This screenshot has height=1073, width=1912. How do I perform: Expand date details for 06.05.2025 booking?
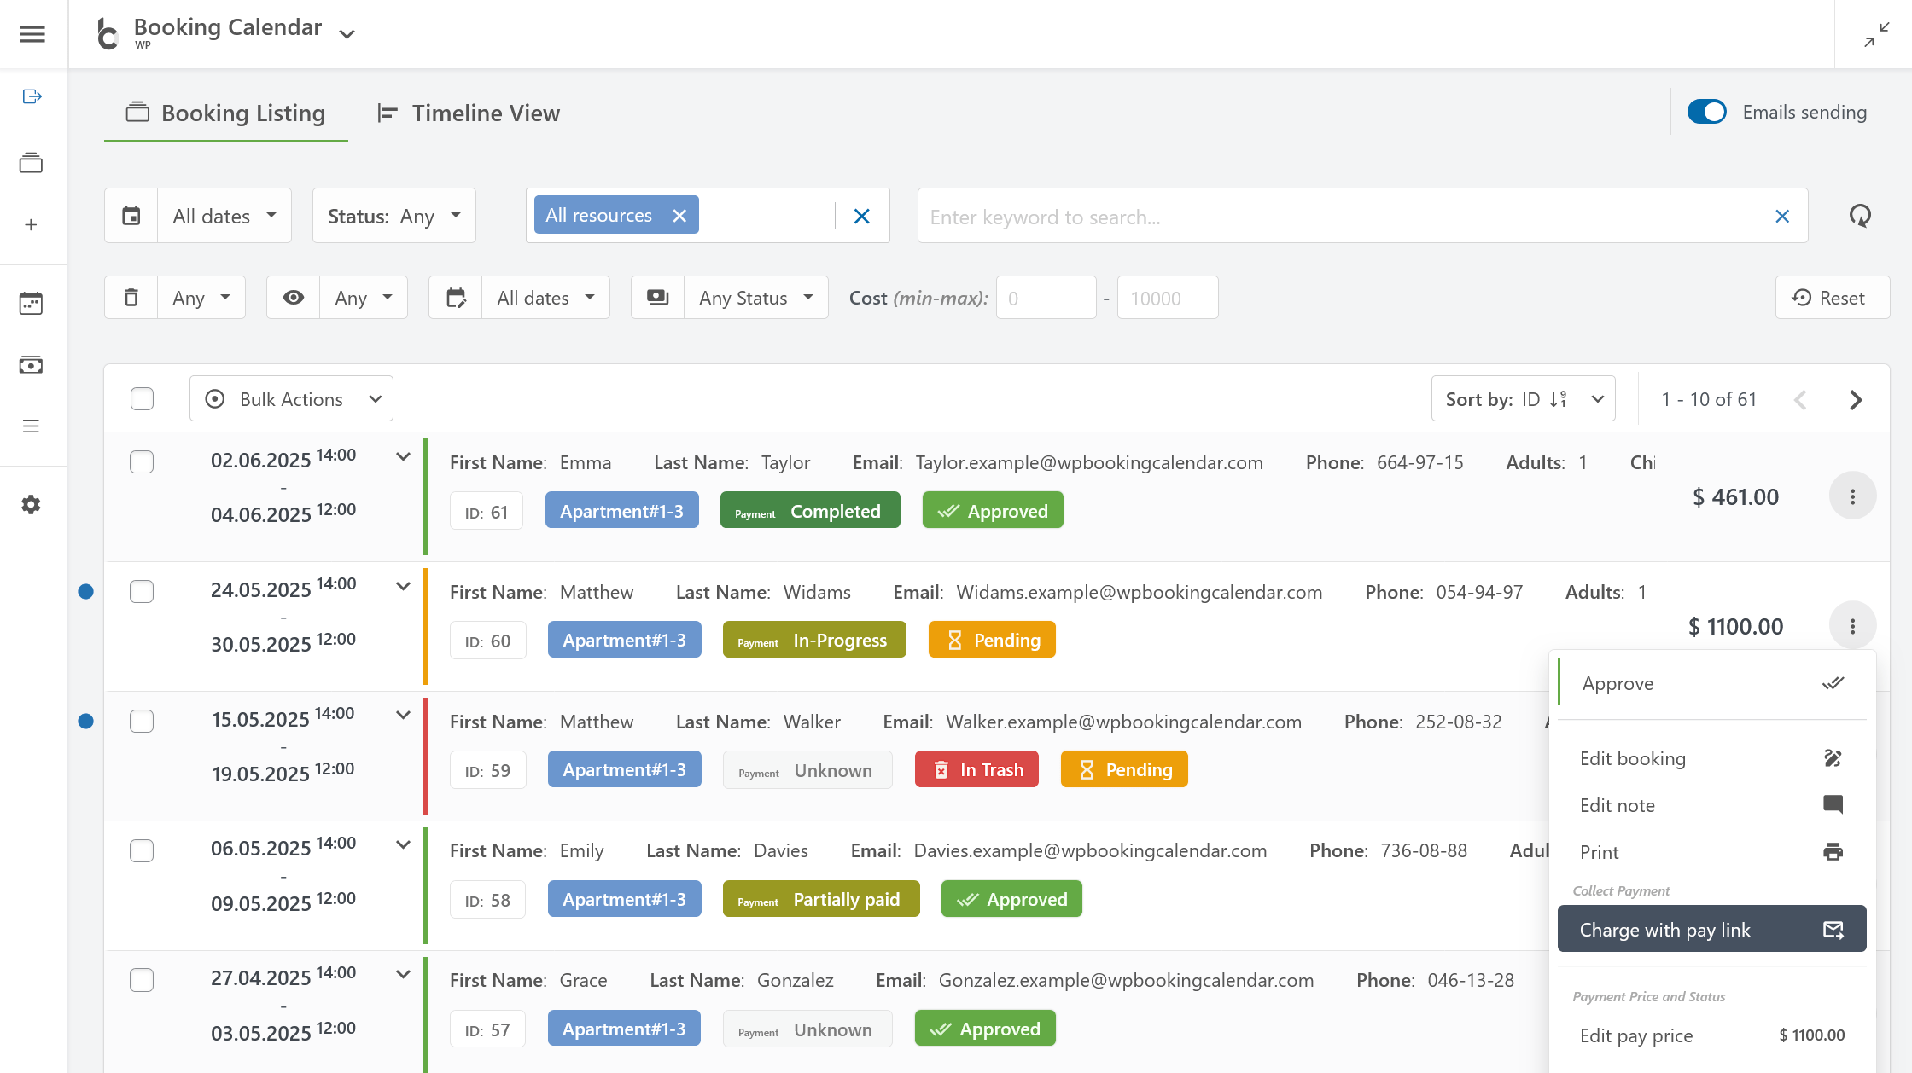coord(404,844)
